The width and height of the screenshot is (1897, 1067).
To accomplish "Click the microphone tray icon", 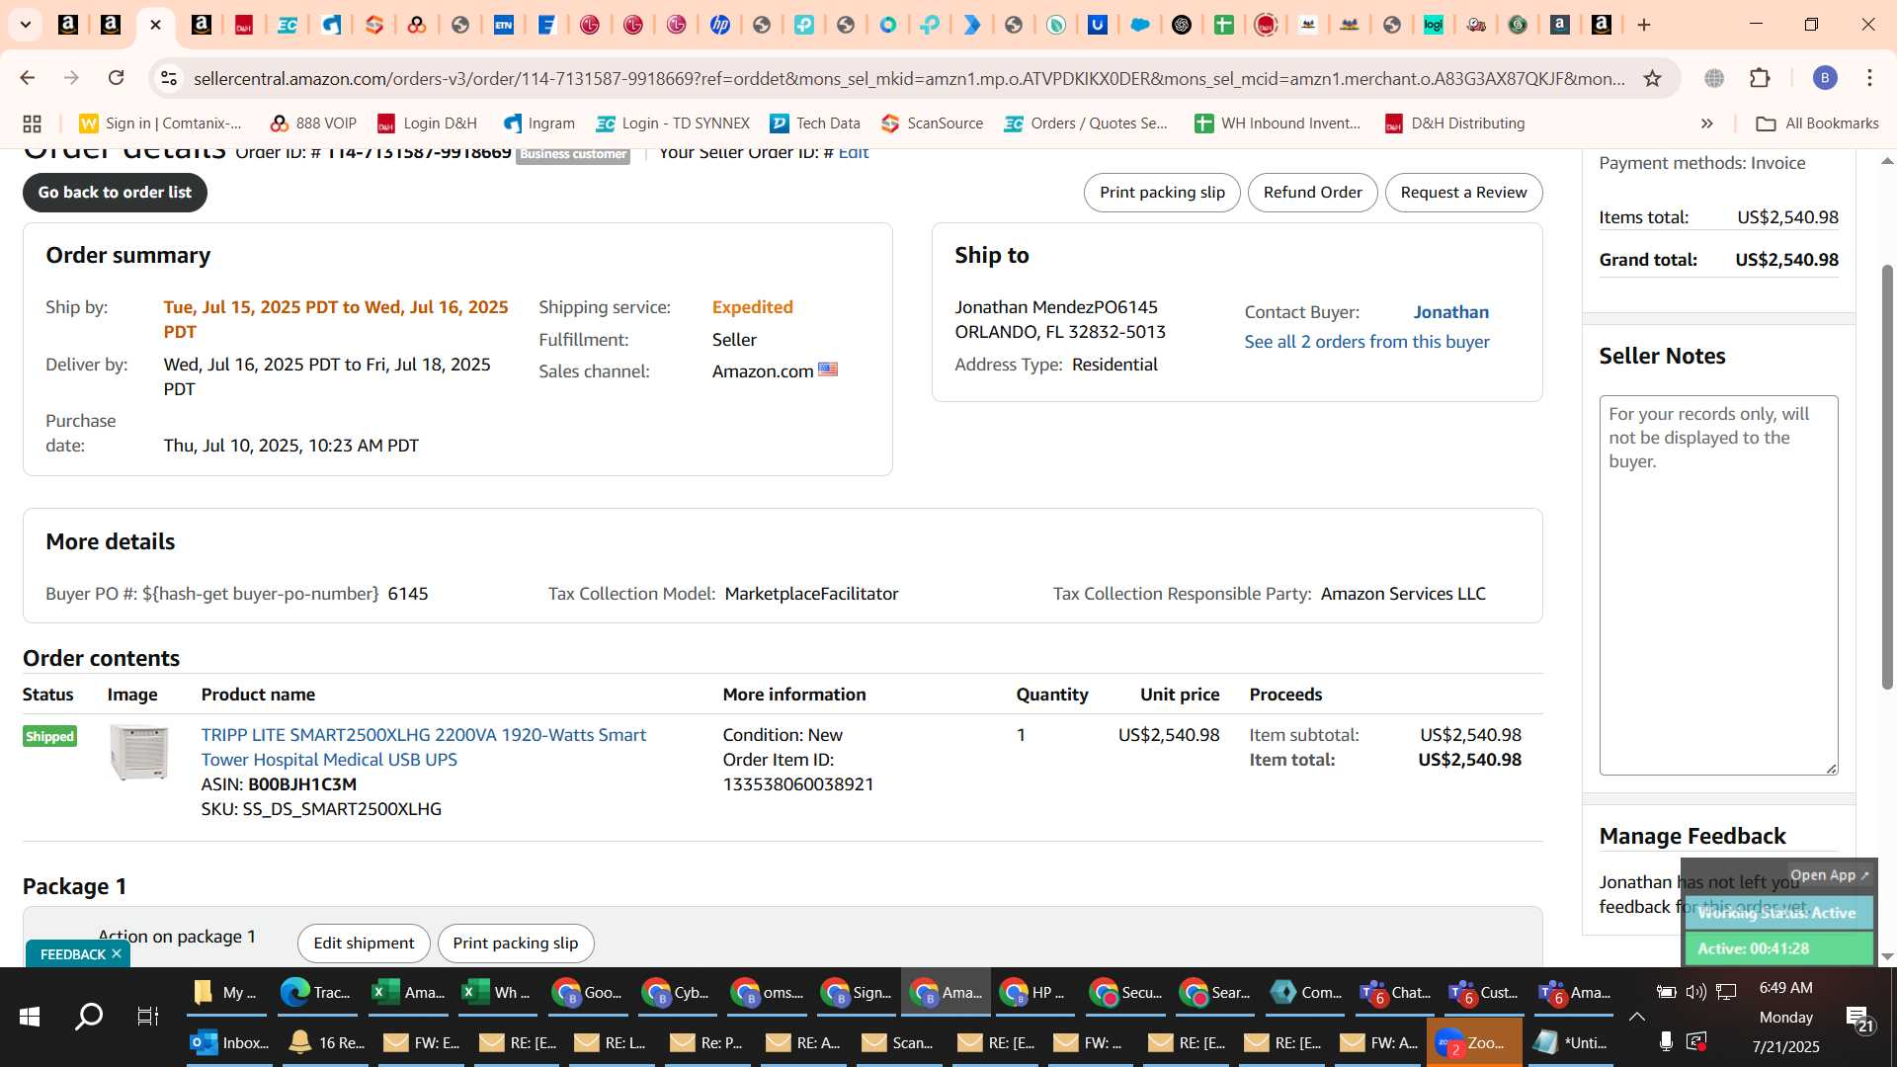I will click(x=1666, y=1041).
